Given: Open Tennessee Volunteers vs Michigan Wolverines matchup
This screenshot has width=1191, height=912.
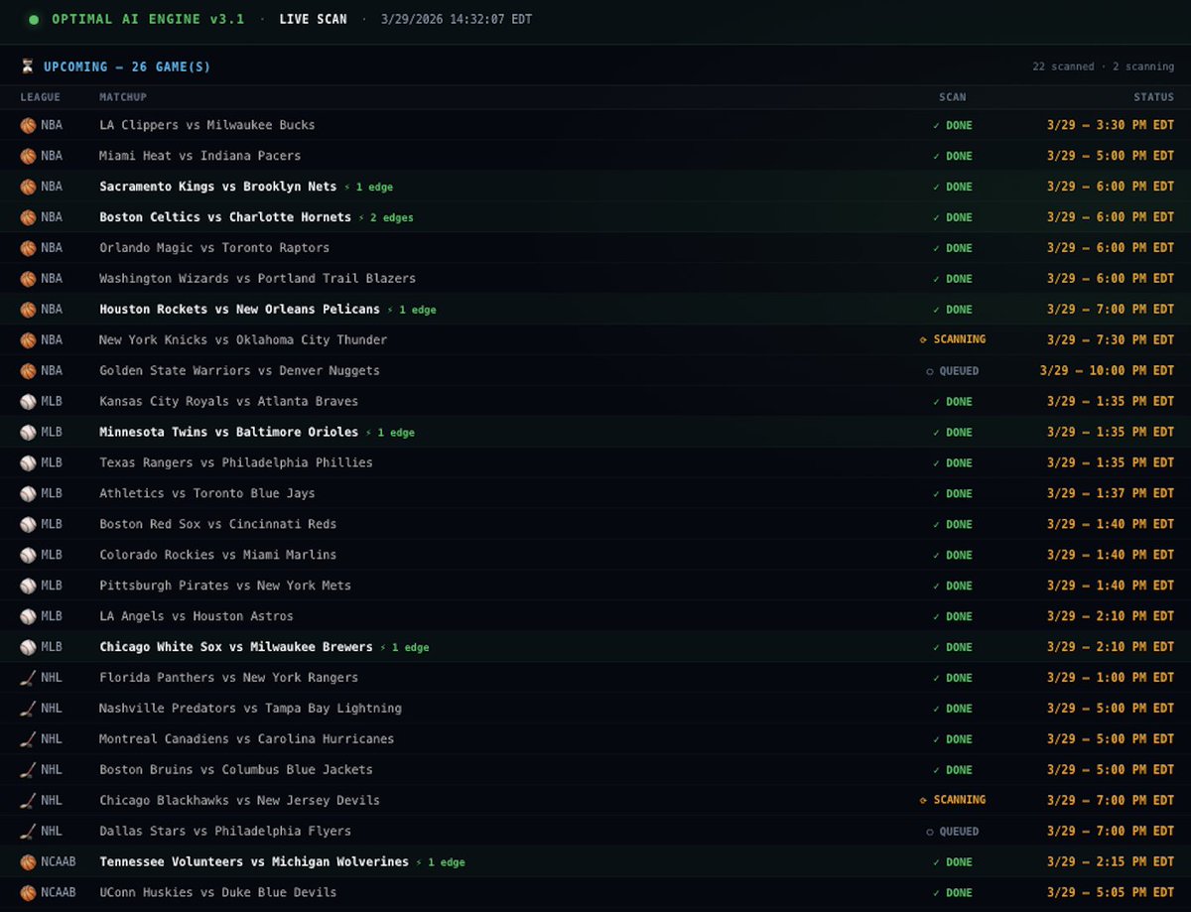Looking at the screenshot, I should click(x=254, y=862).
